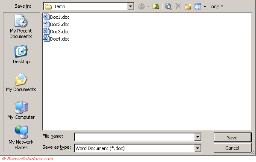Open the Views dropdown arrow

[x=205, y=6]
